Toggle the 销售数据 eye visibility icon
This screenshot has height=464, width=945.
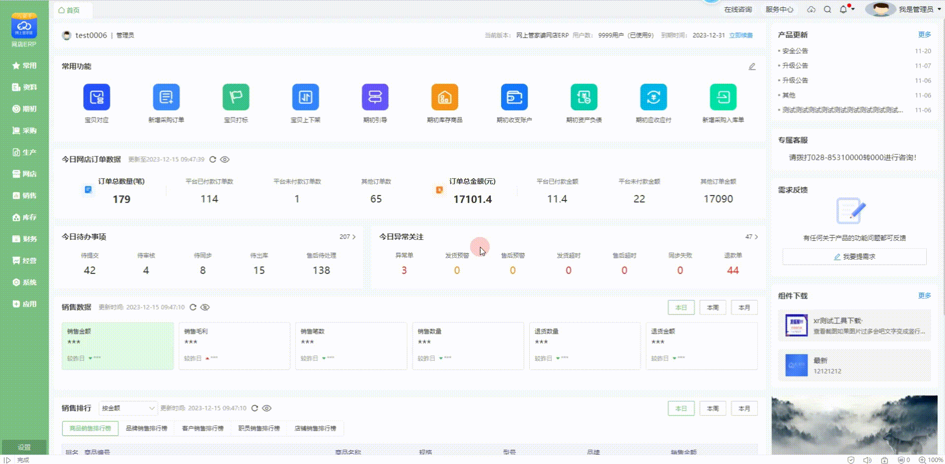(x=205, y=307)
